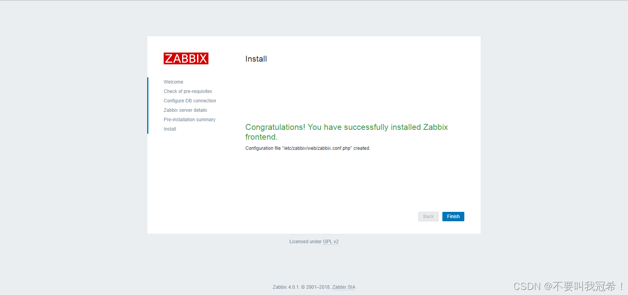Viewport: 628px width, 295px height.
Task: Select Configure DB connection step
Action: pos(190,101)
